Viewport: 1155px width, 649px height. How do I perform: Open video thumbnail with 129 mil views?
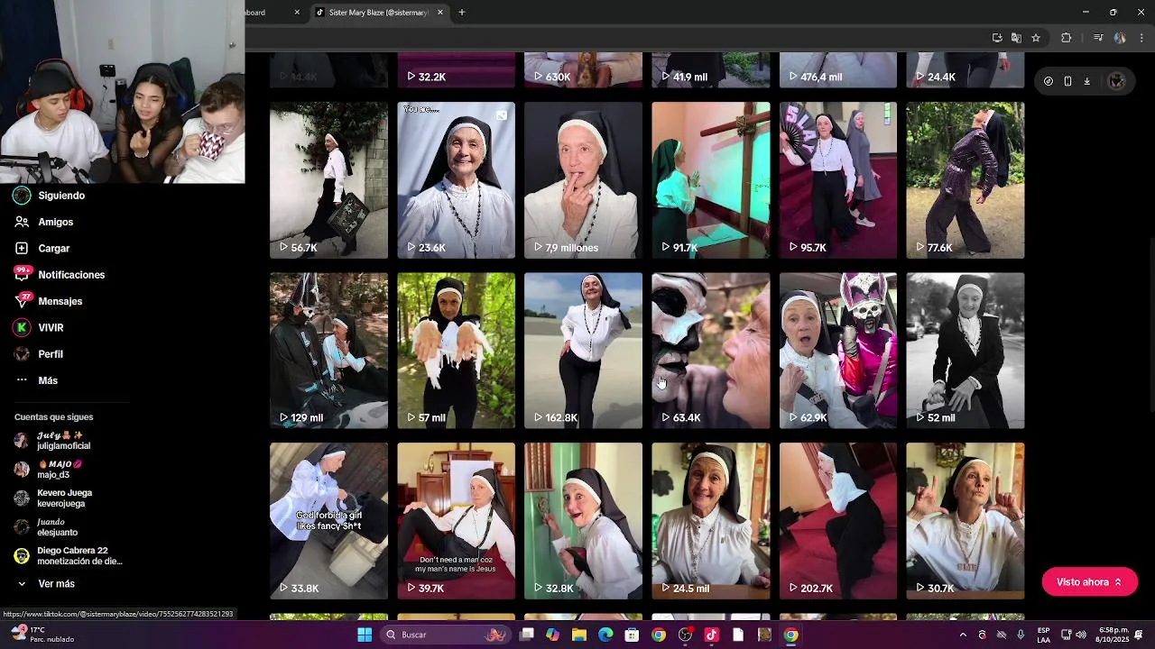328,351
